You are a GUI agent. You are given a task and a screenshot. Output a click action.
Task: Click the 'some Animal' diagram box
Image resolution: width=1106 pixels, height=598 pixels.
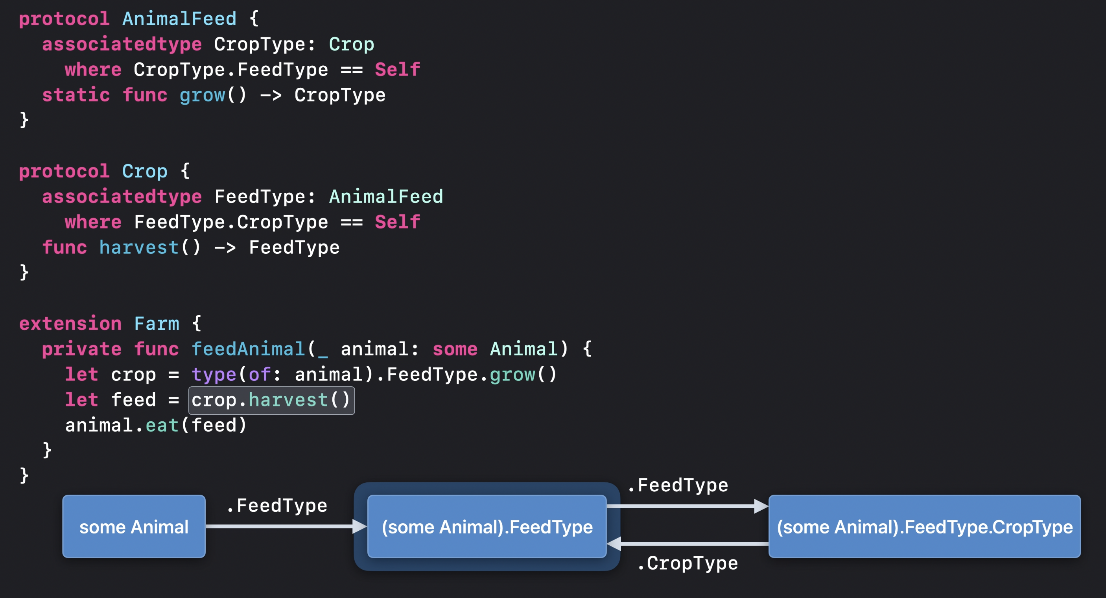(x=133, y=527)
